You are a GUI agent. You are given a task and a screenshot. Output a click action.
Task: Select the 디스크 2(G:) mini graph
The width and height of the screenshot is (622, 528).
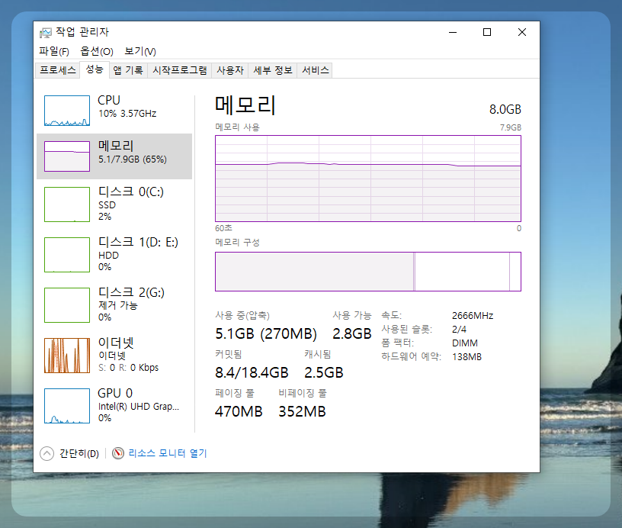point(67,305)
